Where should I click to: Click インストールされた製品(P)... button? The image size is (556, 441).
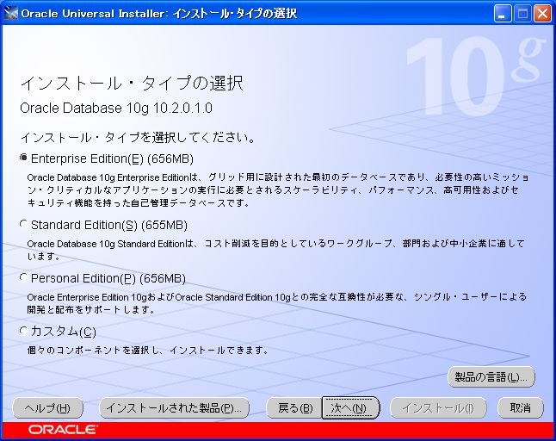pyautogui.click(x=174, y=408)
